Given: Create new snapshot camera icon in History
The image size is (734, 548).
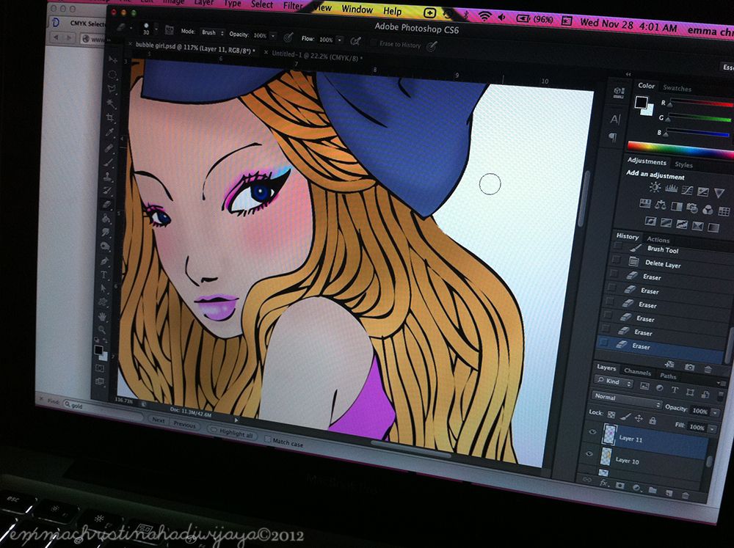Looking at the screenshot, I should pos(689,368).
